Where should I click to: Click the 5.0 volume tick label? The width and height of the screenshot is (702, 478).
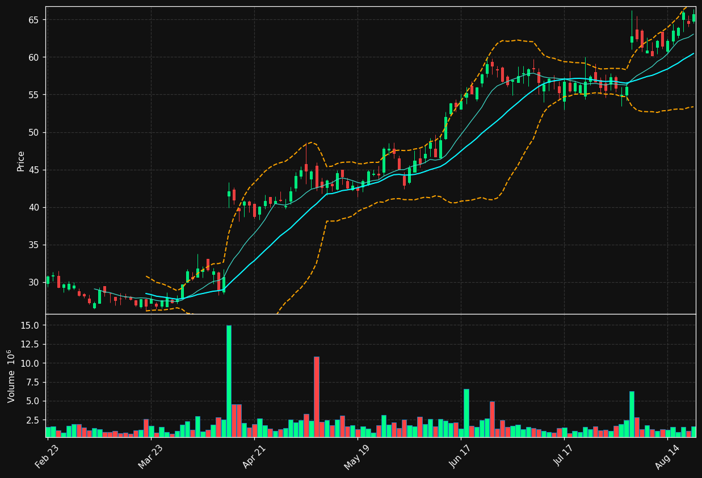[x=33, y=401]
